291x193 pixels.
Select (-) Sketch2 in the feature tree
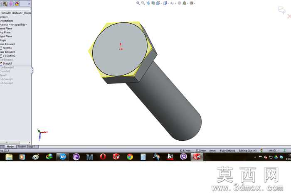(9, 56)
